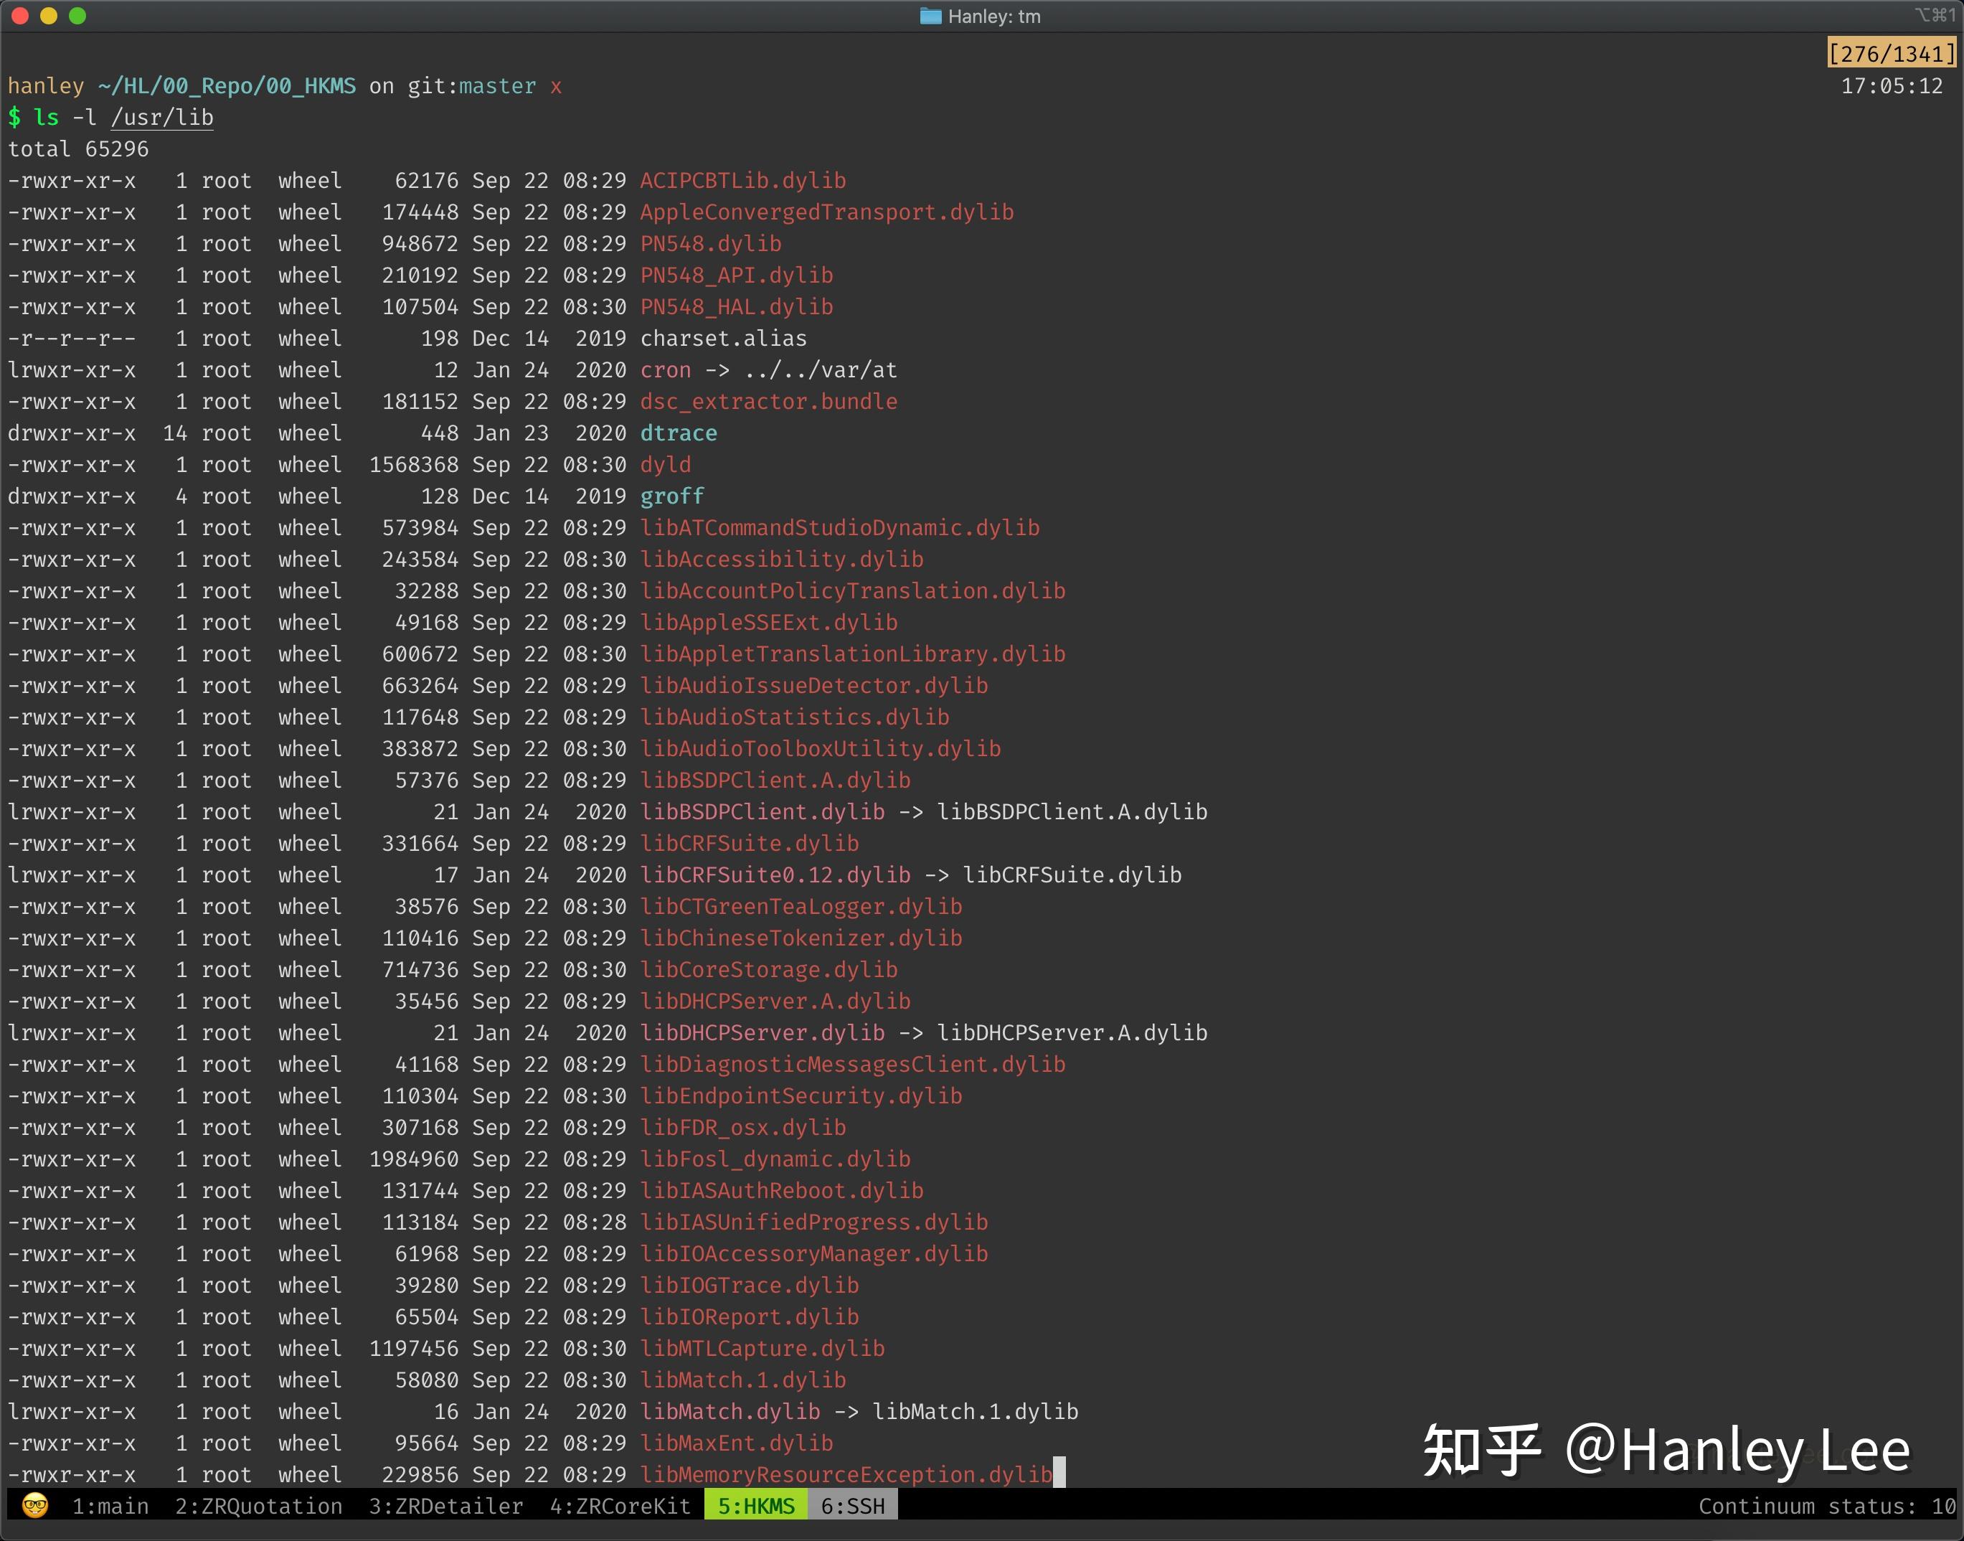Image resolution: width=1964 pixels, height=1541 pixels.
Task: Click the dtrace directory name
Action: [x=679, y=433]
